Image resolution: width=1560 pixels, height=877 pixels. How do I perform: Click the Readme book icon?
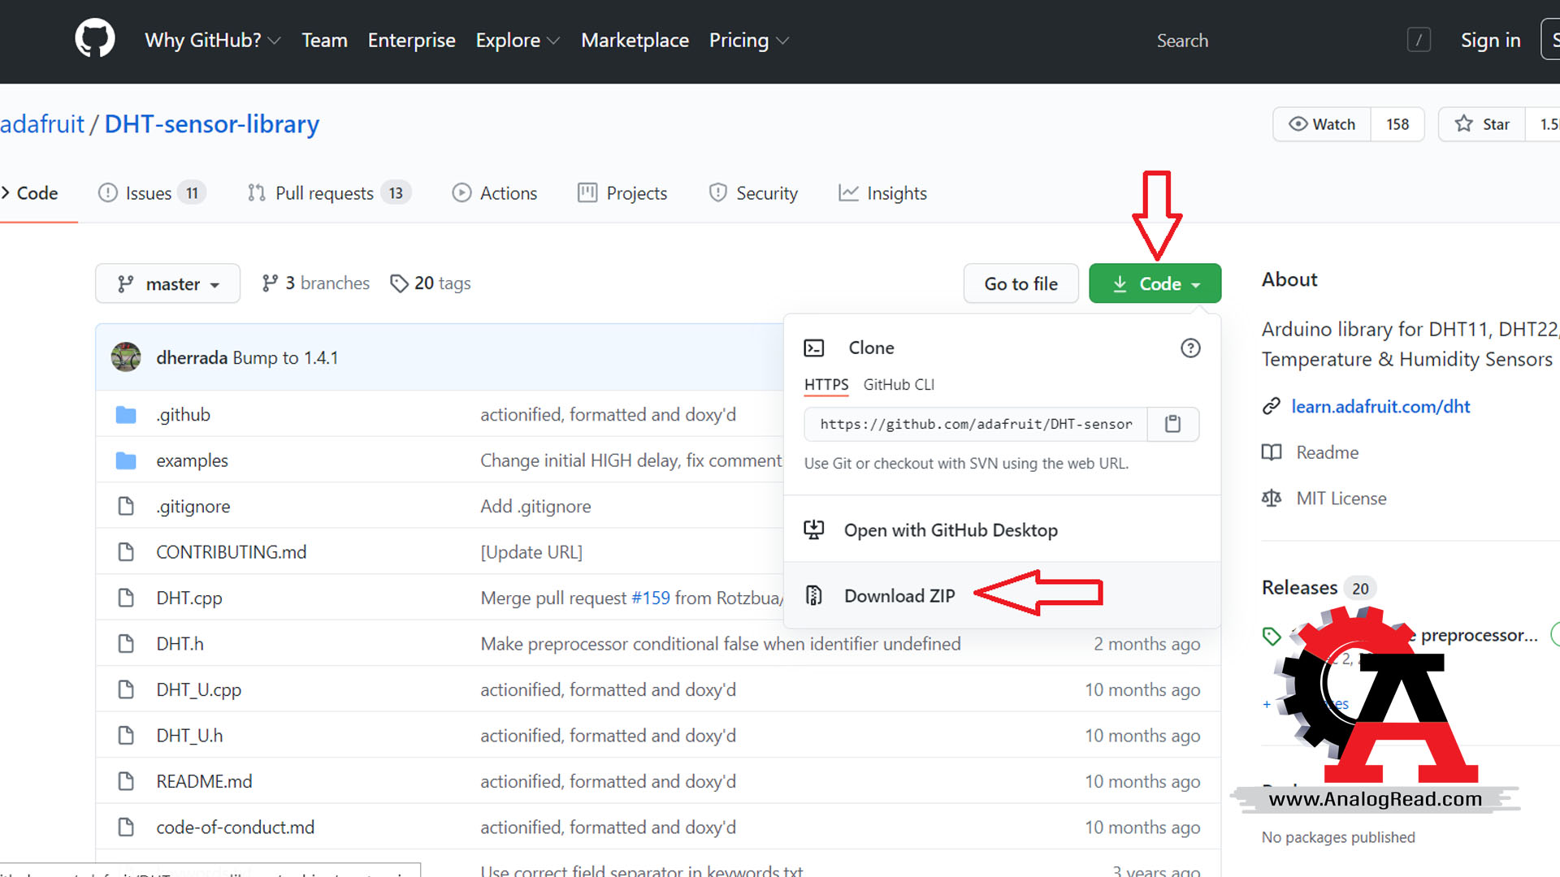[1272, 452]
